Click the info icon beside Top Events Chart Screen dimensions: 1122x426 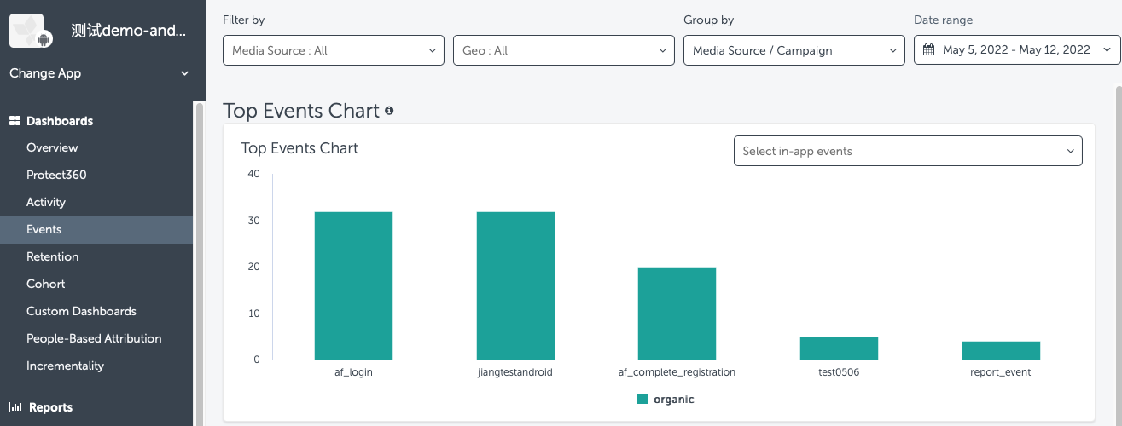point(389,111)
